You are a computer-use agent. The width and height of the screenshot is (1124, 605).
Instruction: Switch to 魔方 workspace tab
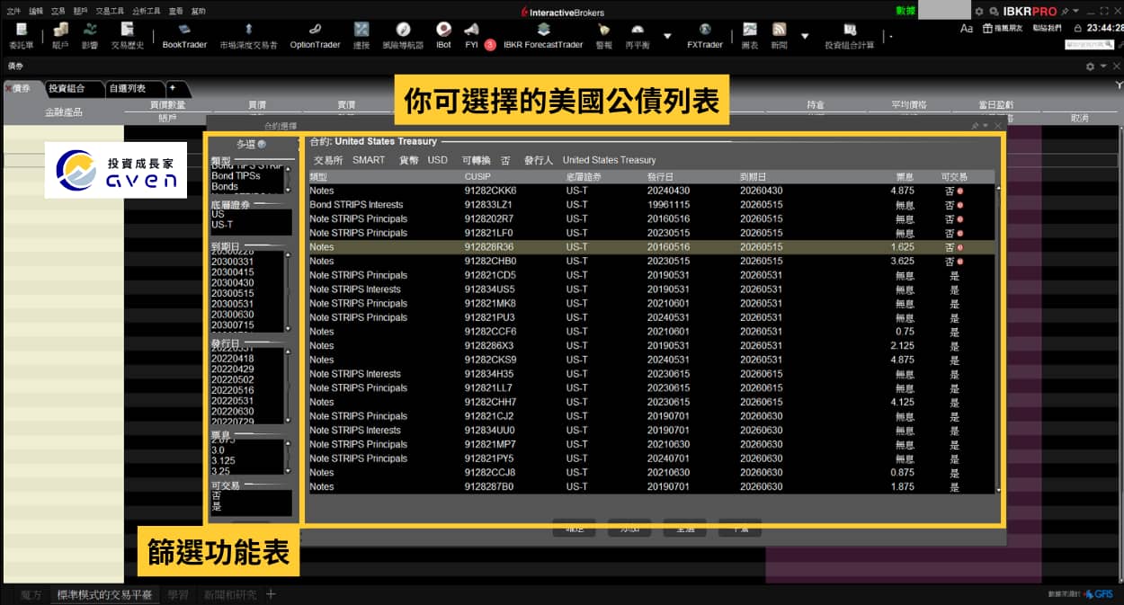pyautogui.click(x=31, y=594)
